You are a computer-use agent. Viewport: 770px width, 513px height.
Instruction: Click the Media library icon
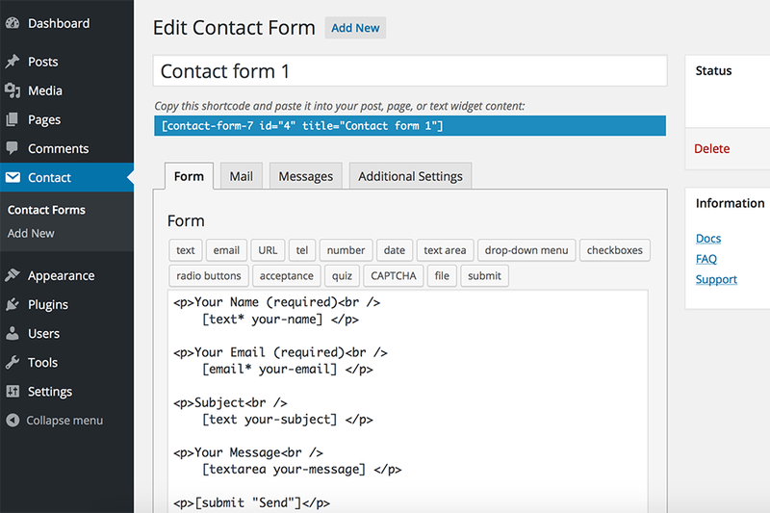click(x=13, y=90)
